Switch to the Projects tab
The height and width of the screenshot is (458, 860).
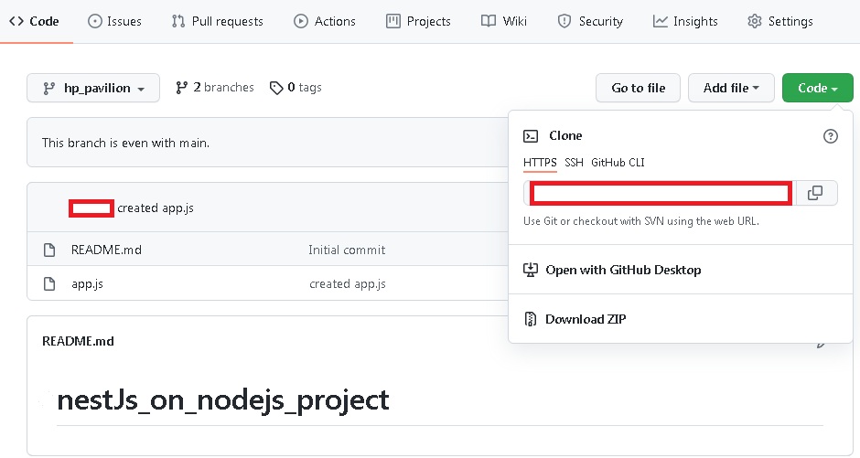[418, 21]
